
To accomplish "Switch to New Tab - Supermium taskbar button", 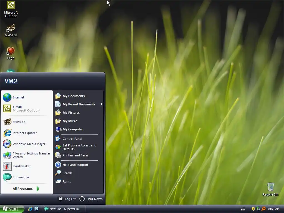I will click(x=64, y=209).
